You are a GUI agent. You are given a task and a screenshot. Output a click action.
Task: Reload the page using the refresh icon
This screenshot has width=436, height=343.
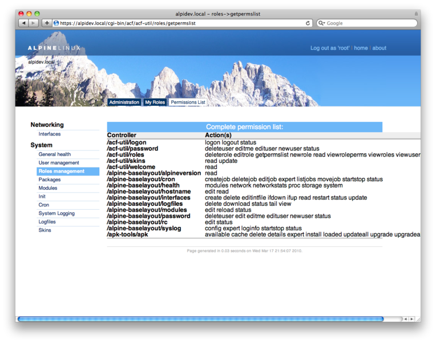pos(308,23)
